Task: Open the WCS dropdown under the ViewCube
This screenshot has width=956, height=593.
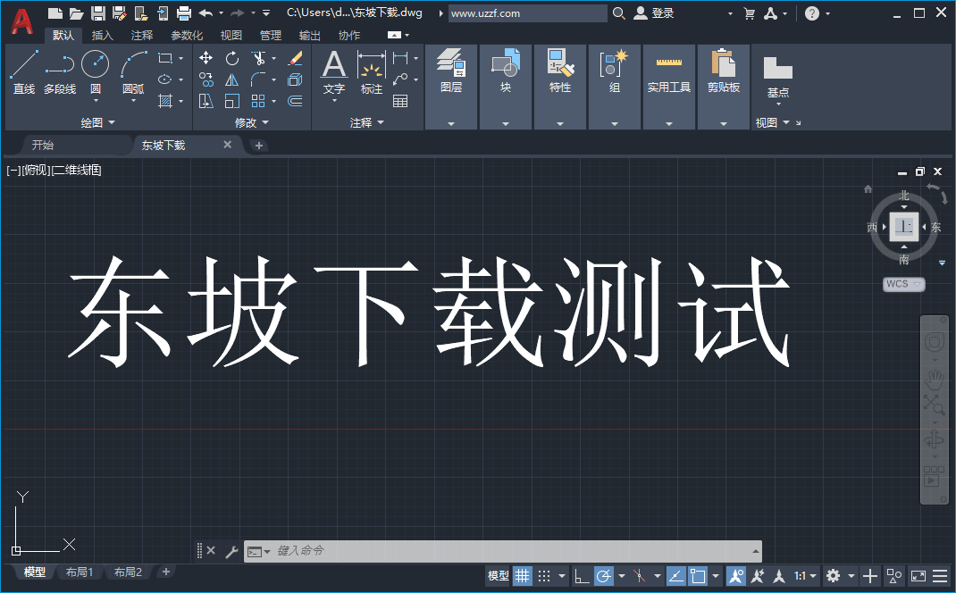Action: pos(902,284)
